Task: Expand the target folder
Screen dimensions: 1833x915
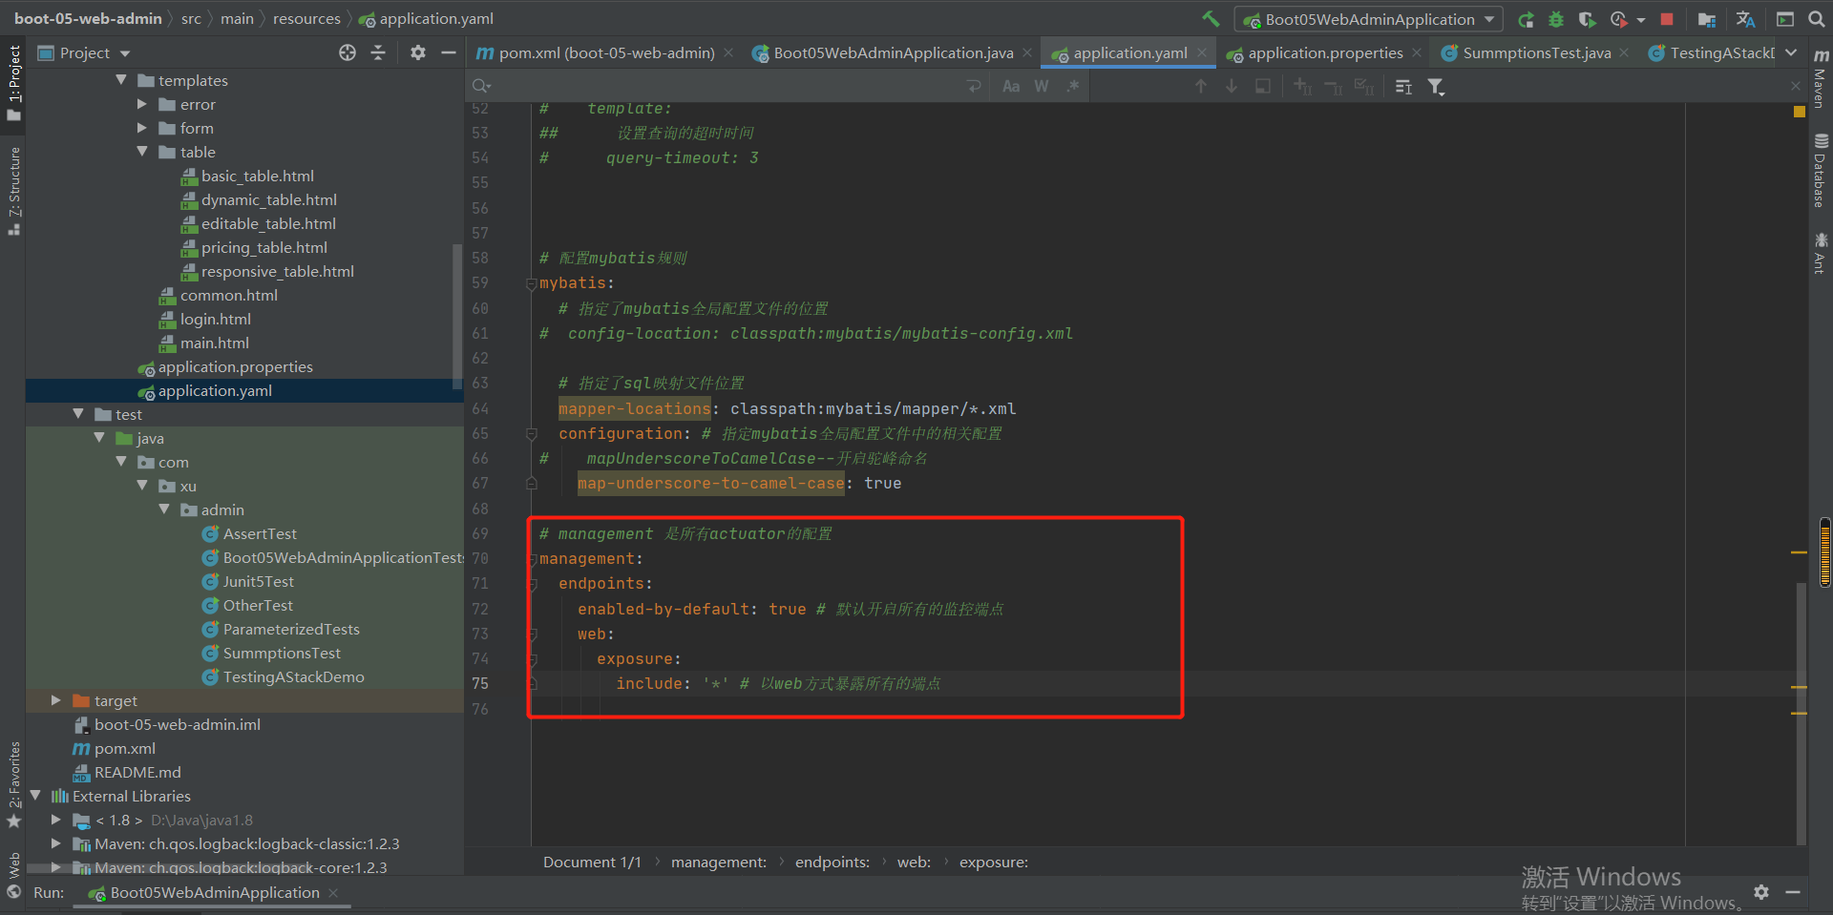Action: [x=56, y=700]
